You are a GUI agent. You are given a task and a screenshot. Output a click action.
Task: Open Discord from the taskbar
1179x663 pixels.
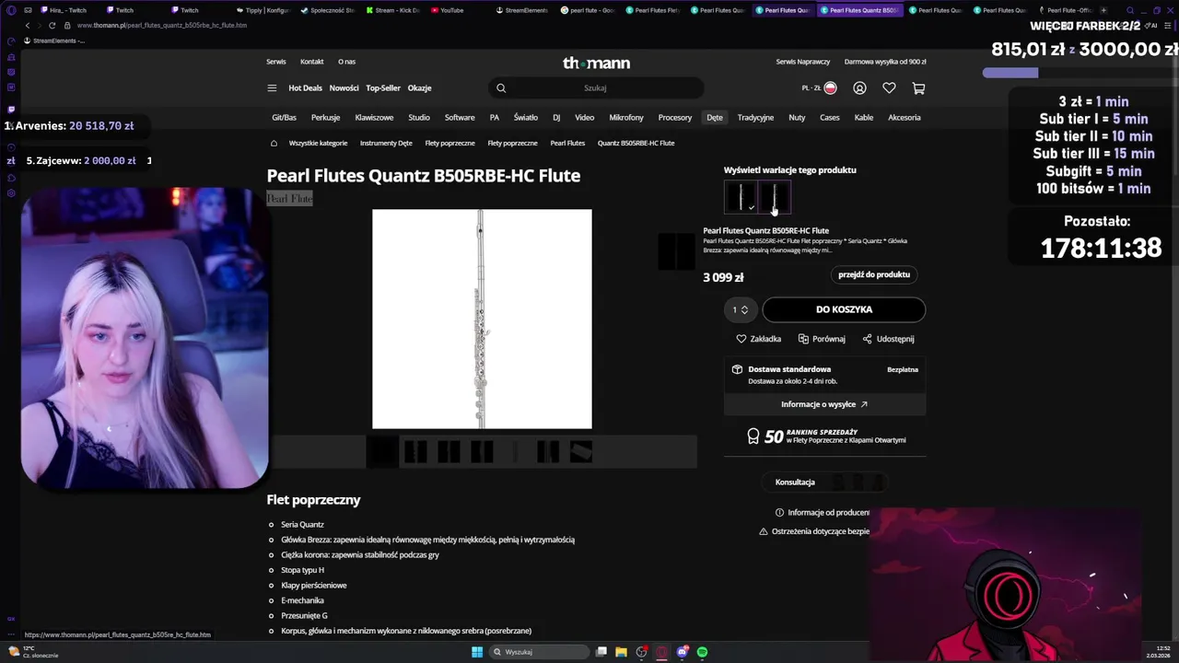point(683,652)
